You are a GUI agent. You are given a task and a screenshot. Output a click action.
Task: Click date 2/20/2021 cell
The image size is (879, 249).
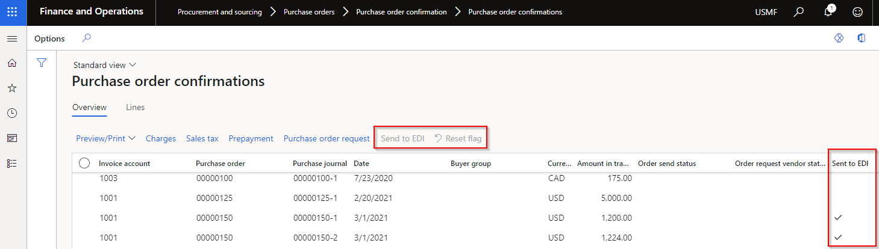click(373, 198)
